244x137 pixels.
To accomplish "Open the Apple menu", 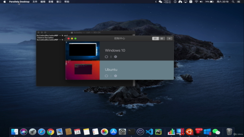I will tap(5, 2).
